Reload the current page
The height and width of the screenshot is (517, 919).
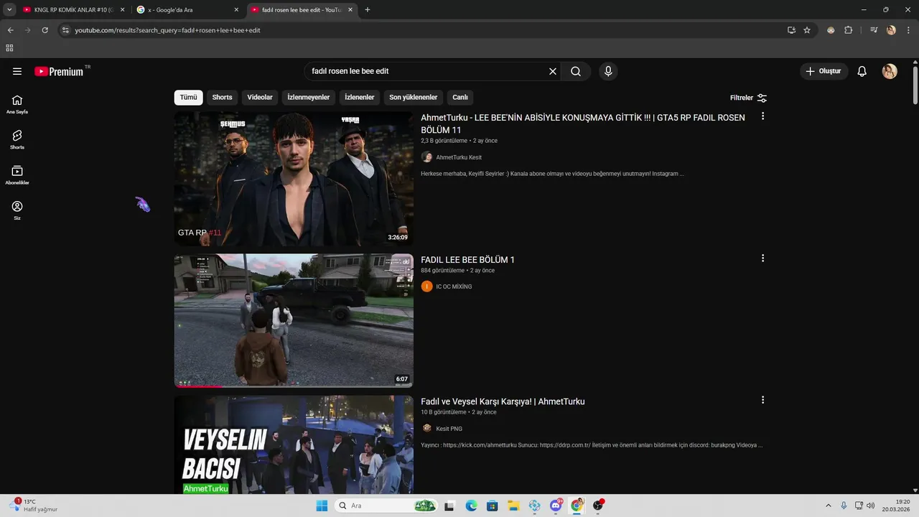click(x=45, y=30)
